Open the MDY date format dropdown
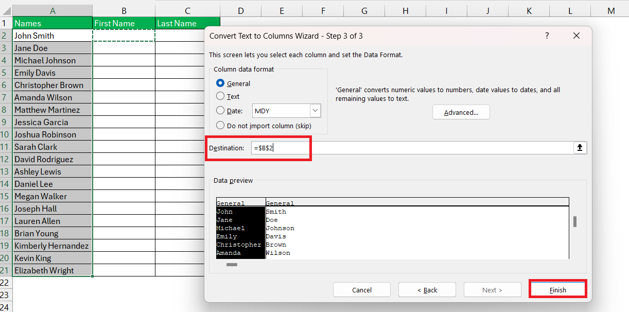This screenshot has height=312, width=629. coord(315,111)
